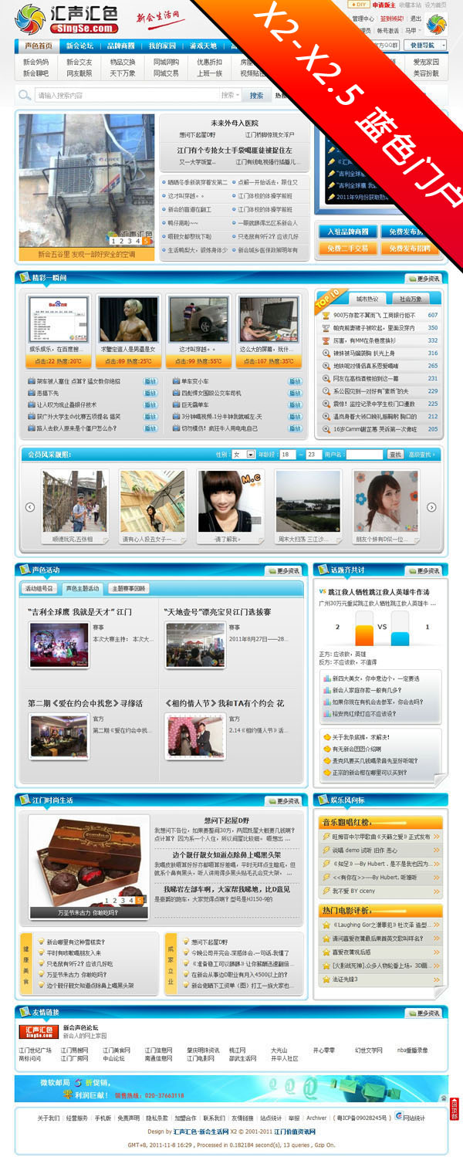Click the 娱乐风向标 section header icon

click(323, 800)
